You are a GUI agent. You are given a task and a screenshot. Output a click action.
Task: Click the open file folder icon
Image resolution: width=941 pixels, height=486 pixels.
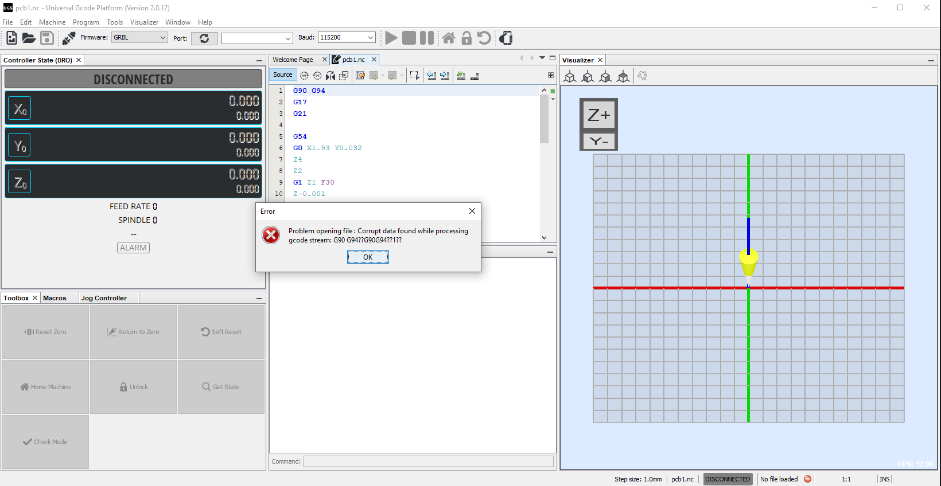(x=29, y=38)
